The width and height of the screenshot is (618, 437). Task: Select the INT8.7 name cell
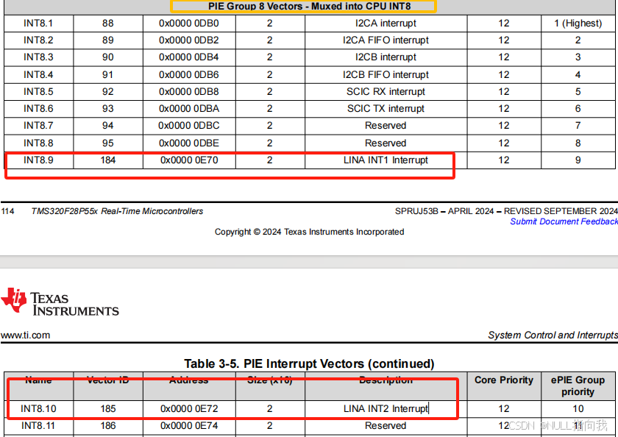[x=38, y=125]
